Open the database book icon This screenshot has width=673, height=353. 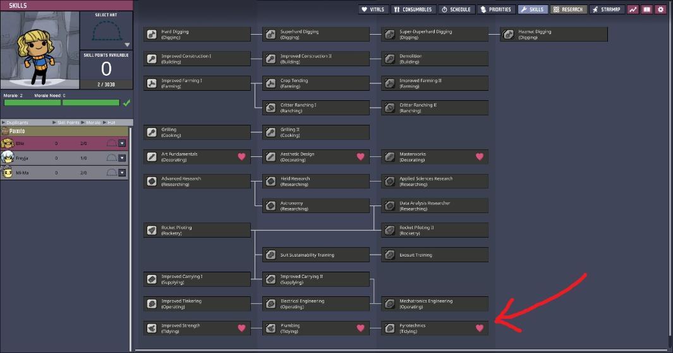coord(647,9)
